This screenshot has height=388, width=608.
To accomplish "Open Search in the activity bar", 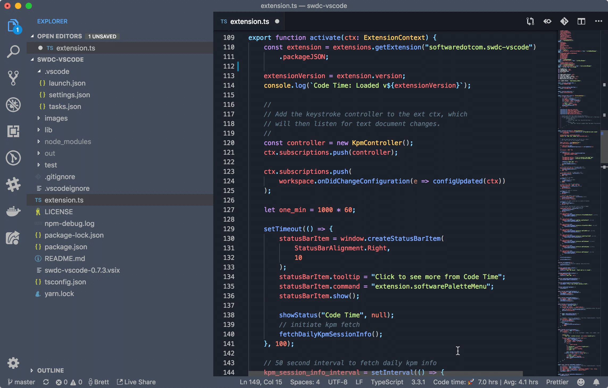I will [13, 50].
